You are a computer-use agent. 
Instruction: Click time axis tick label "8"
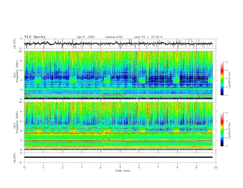[177, 167]
